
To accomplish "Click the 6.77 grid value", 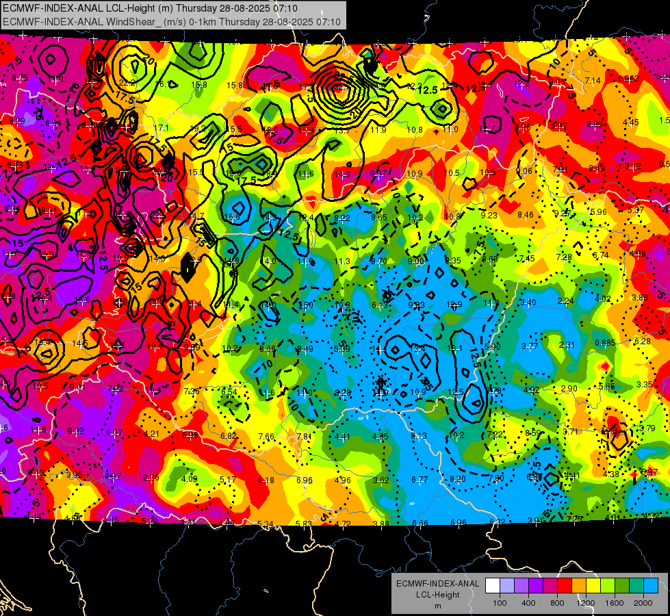I will click(x=420, y=480).
